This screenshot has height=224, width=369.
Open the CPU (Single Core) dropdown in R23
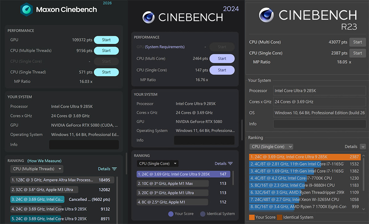coord(271,147)
